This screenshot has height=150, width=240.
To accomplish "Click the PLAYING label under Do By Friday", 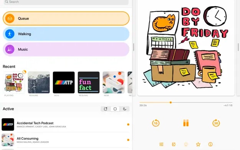I will coord(9,96).
